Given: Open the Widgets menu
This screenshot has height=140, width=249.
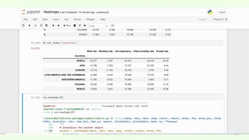Looking at the screenshot, I should point(90,19).
